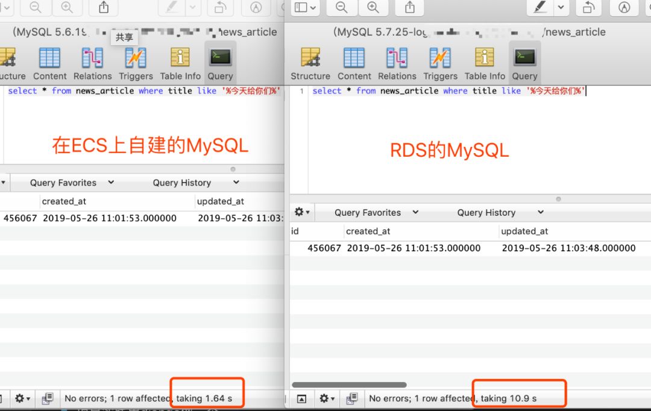Open Triggers tab in MySQL 5.6 window
This screenshot has height=411, width=651.
tap(136, 63)
